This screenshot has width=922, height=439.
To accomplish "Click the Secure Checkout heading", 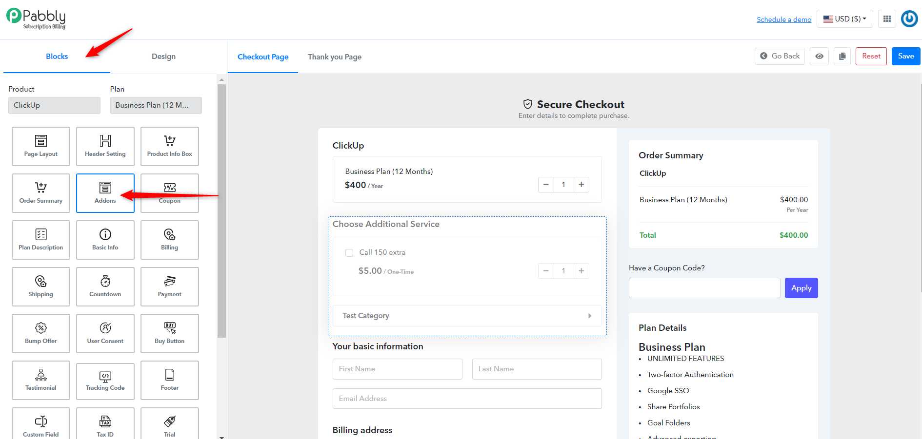I will 581,104.
